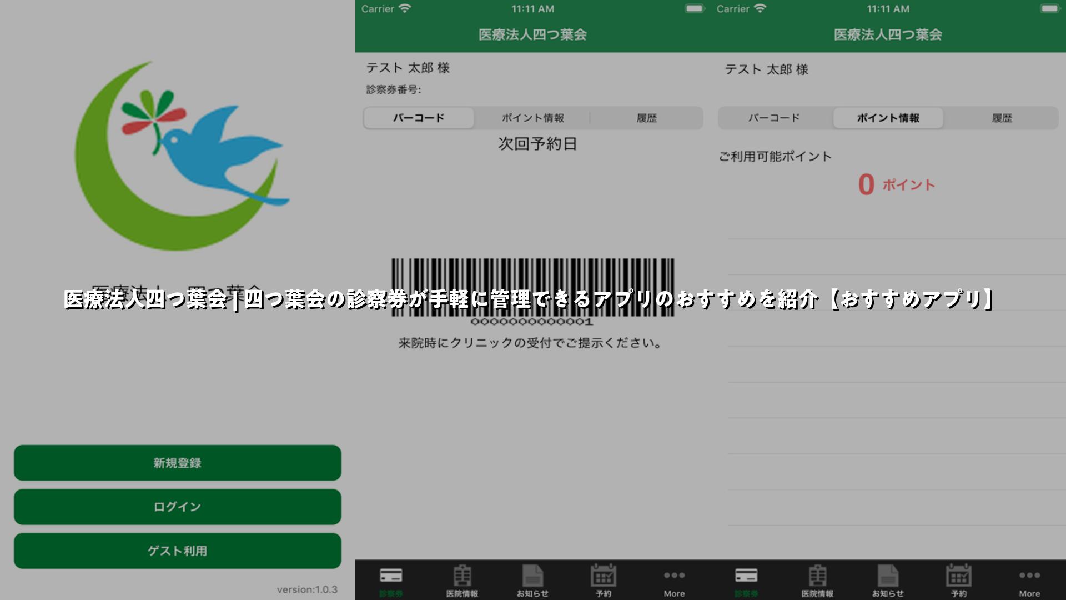Tap the 新規登録 button

click(x=178, y=463)
